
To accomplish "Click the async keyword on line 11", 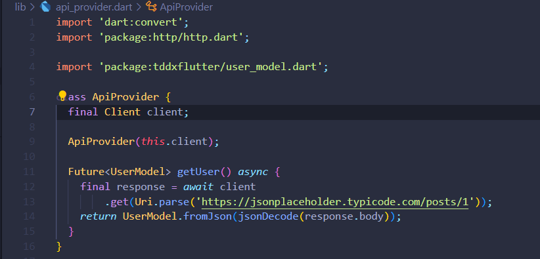I will pyautogui.click(x=253, y=172).
